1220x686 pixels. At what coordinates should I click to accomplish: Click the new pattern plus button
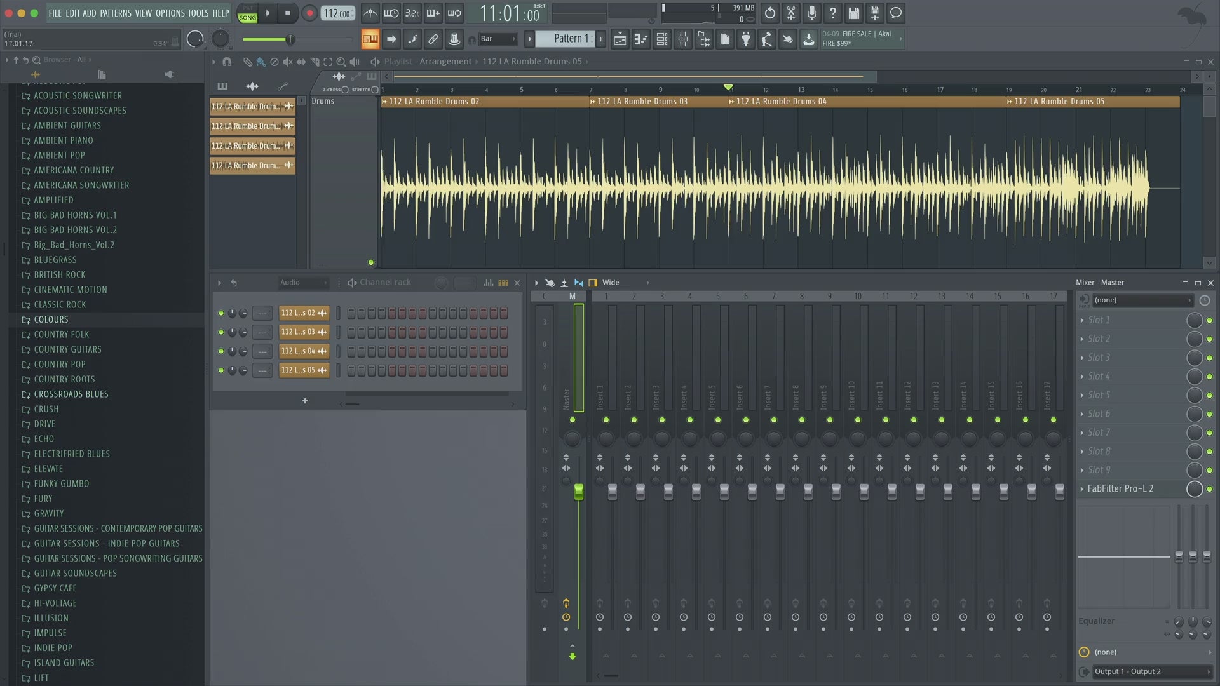600,39
